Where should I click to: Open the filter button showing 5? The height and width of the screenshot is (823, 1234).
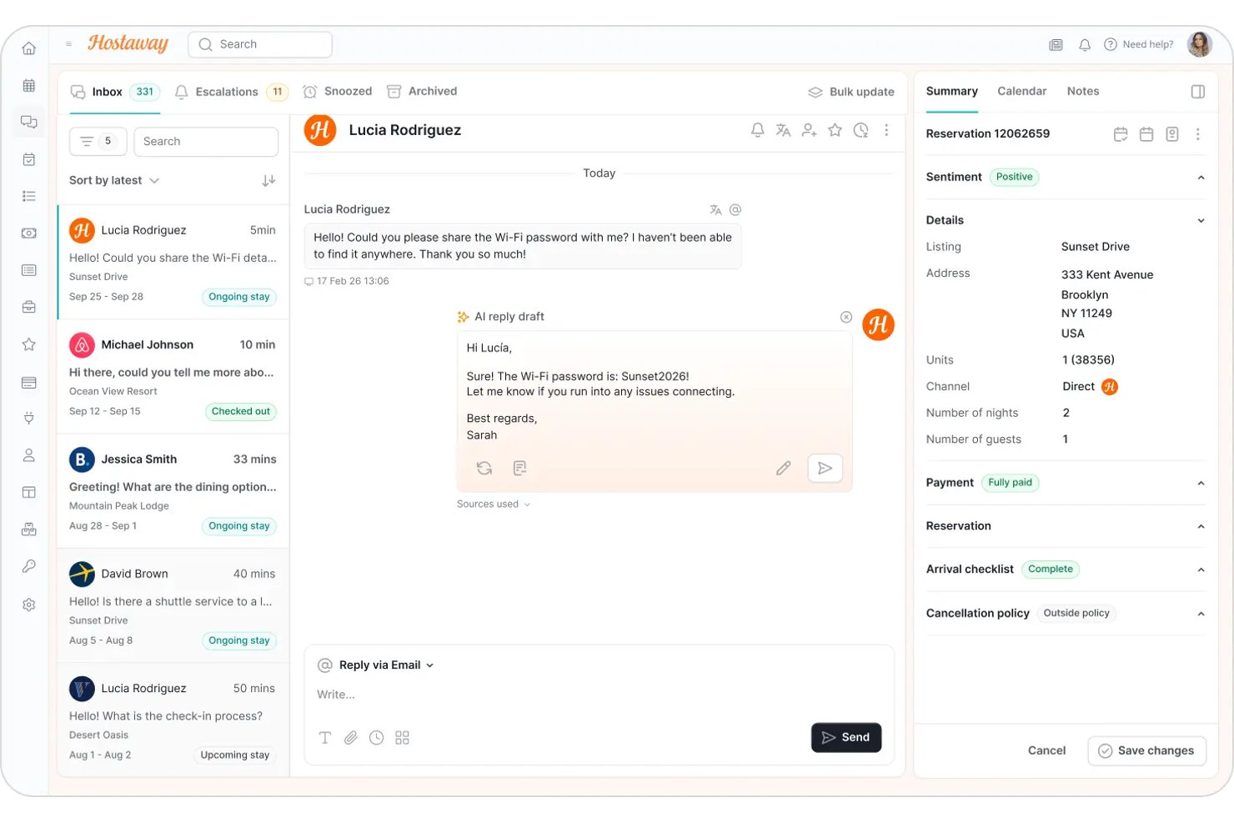[x=98, y=142]
